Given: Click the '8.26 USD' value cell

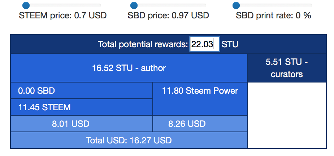Looking at the screenshot, I should [200, 124].
